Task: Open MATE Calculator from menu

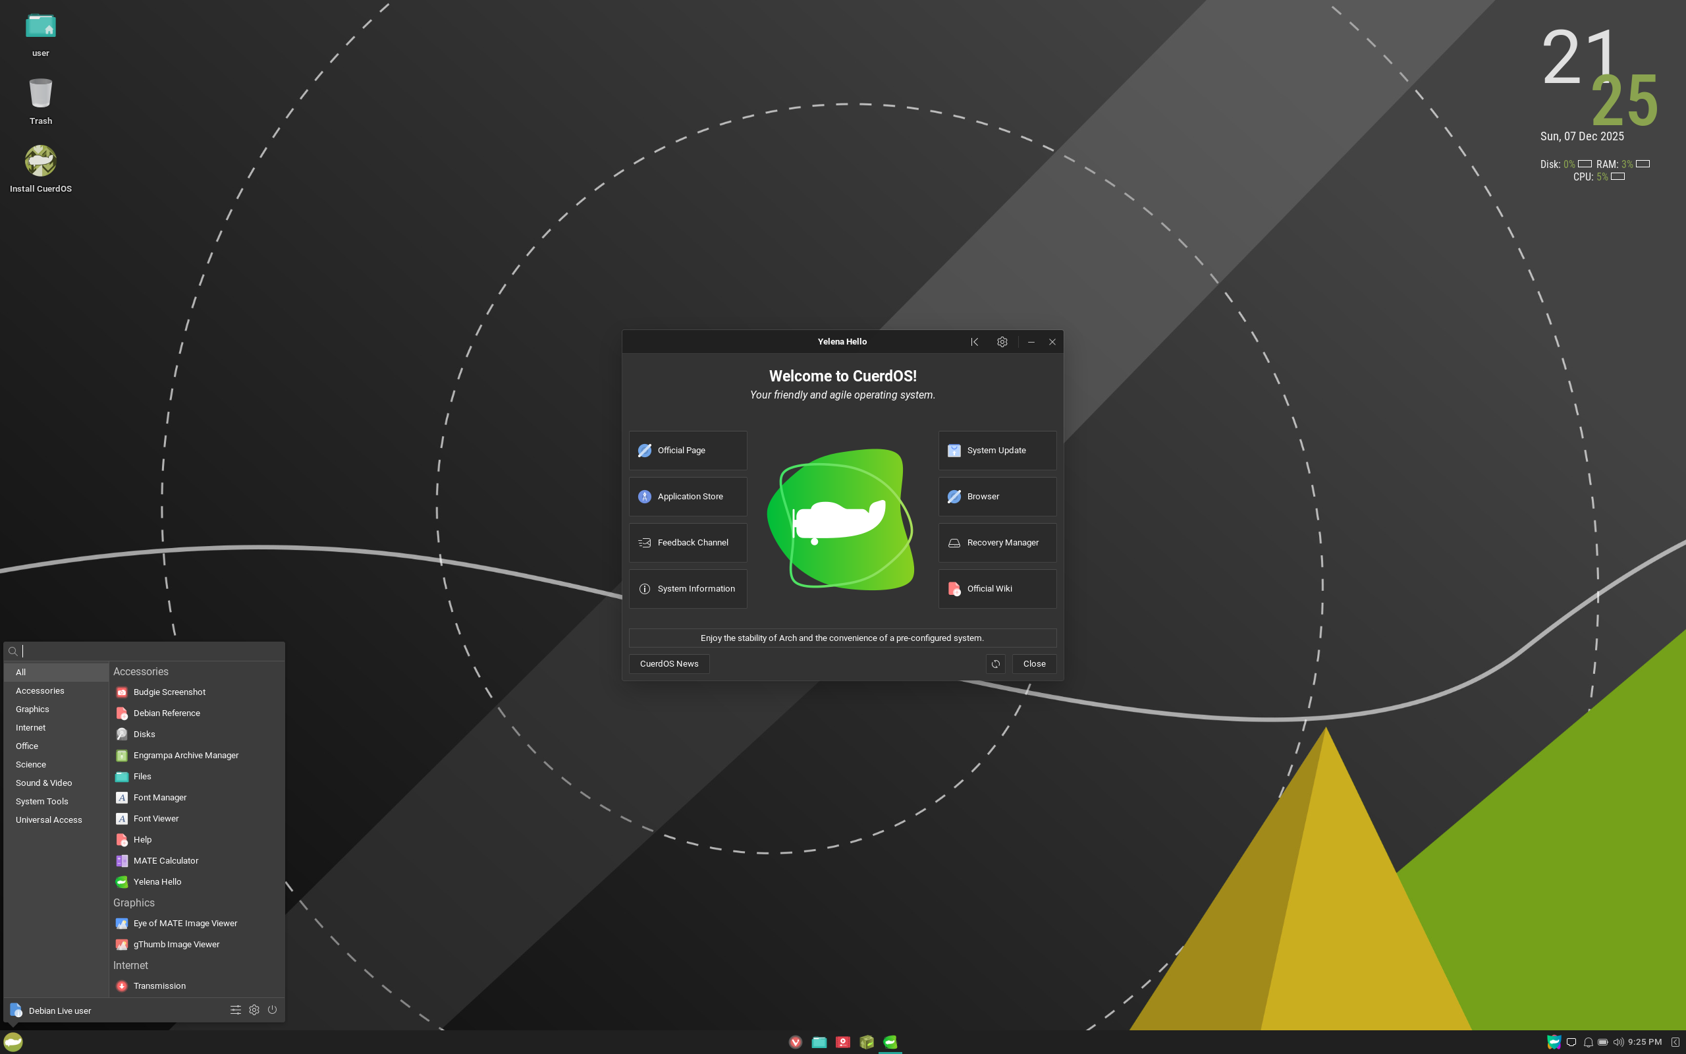Action: (196, 861)
